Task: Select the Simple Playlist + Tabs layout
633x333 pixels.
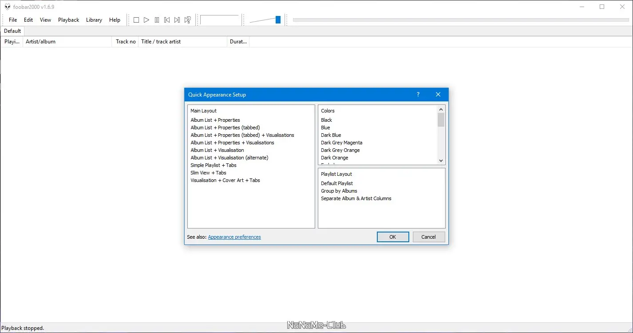Action: (x=214, y=165)
